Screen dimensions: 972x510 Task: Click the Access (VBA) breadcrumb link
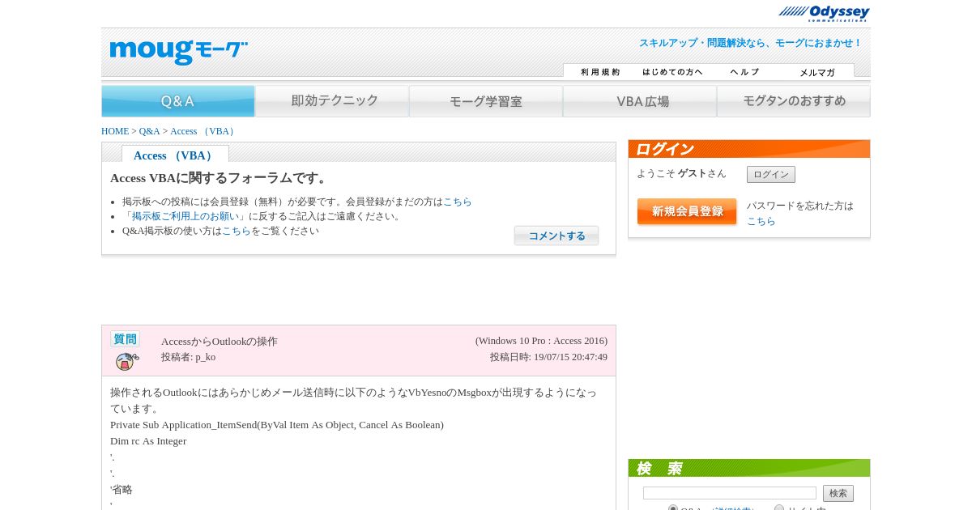pyautogui.click(x=204, y=131)
